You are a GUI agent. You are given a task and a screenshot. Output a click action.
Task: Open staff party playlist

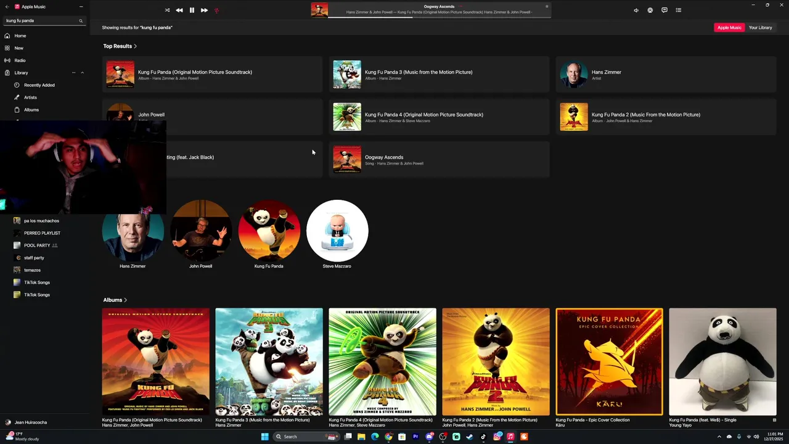(x=34, y=258)
